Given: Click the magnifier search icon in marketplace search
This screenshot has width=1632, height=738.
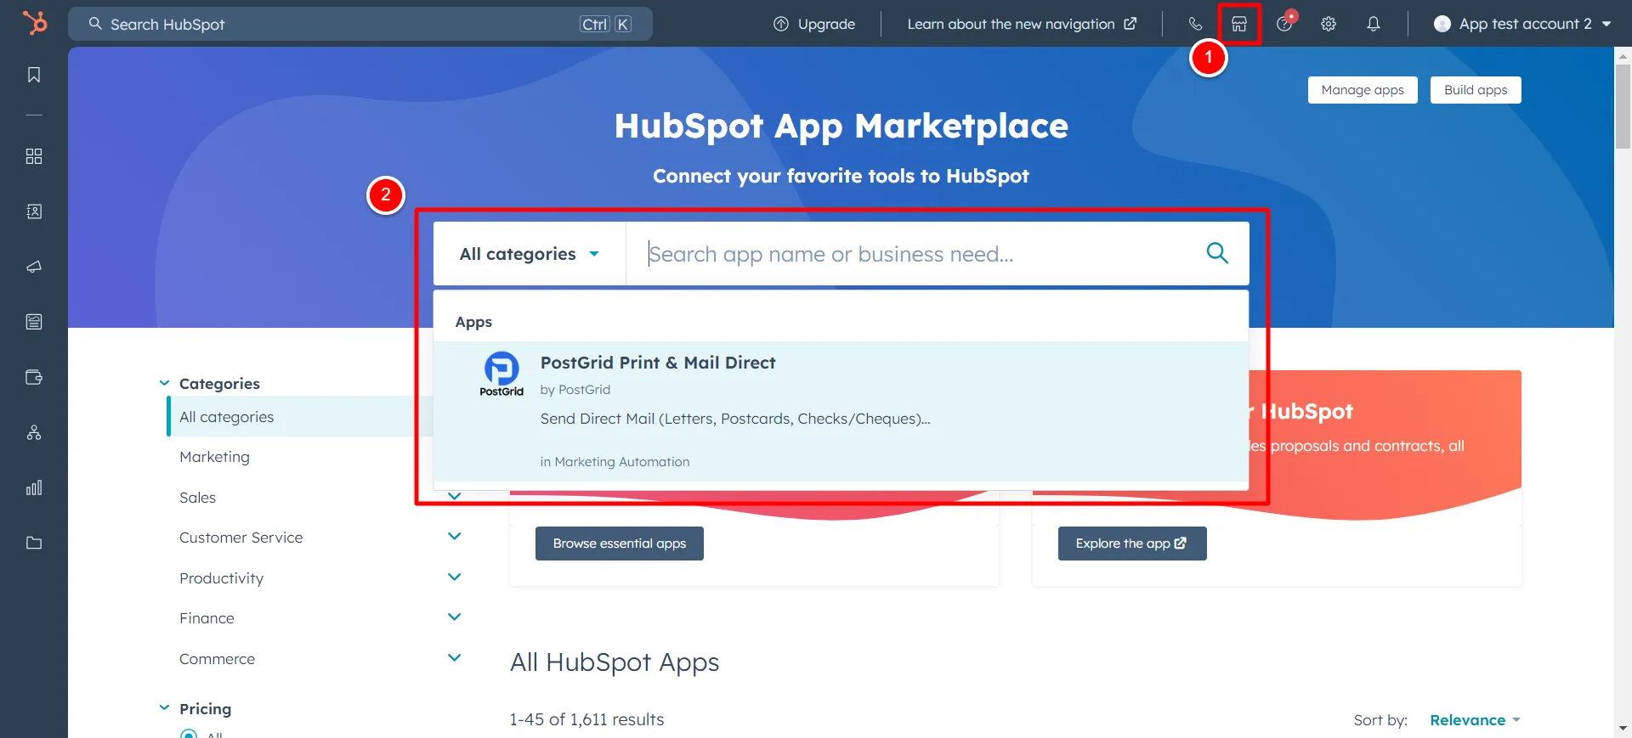Looking at the screenshot, I should pyautogui.click(x=1217, y=253).
